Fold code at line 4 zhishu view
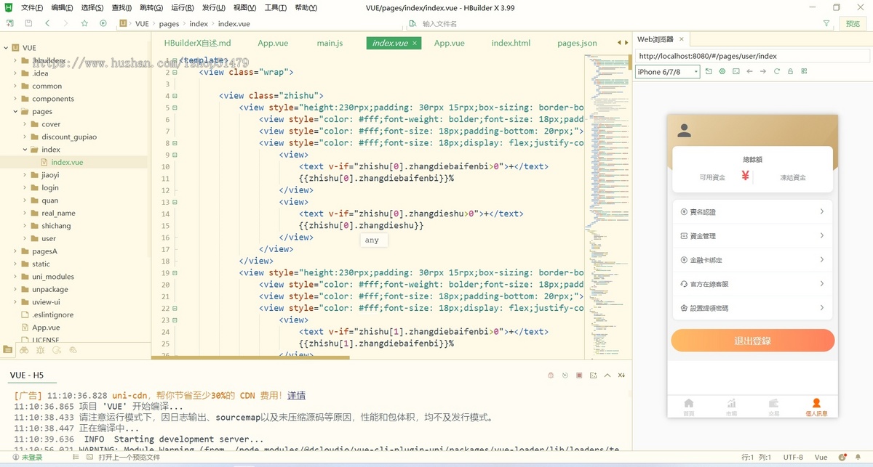 tap(175, 96)
